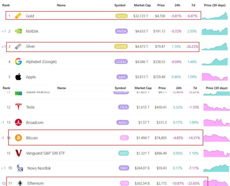This screenshot has height=186, width=230.
Task: Click the Bitcoin logo icon
Action: 19,138
